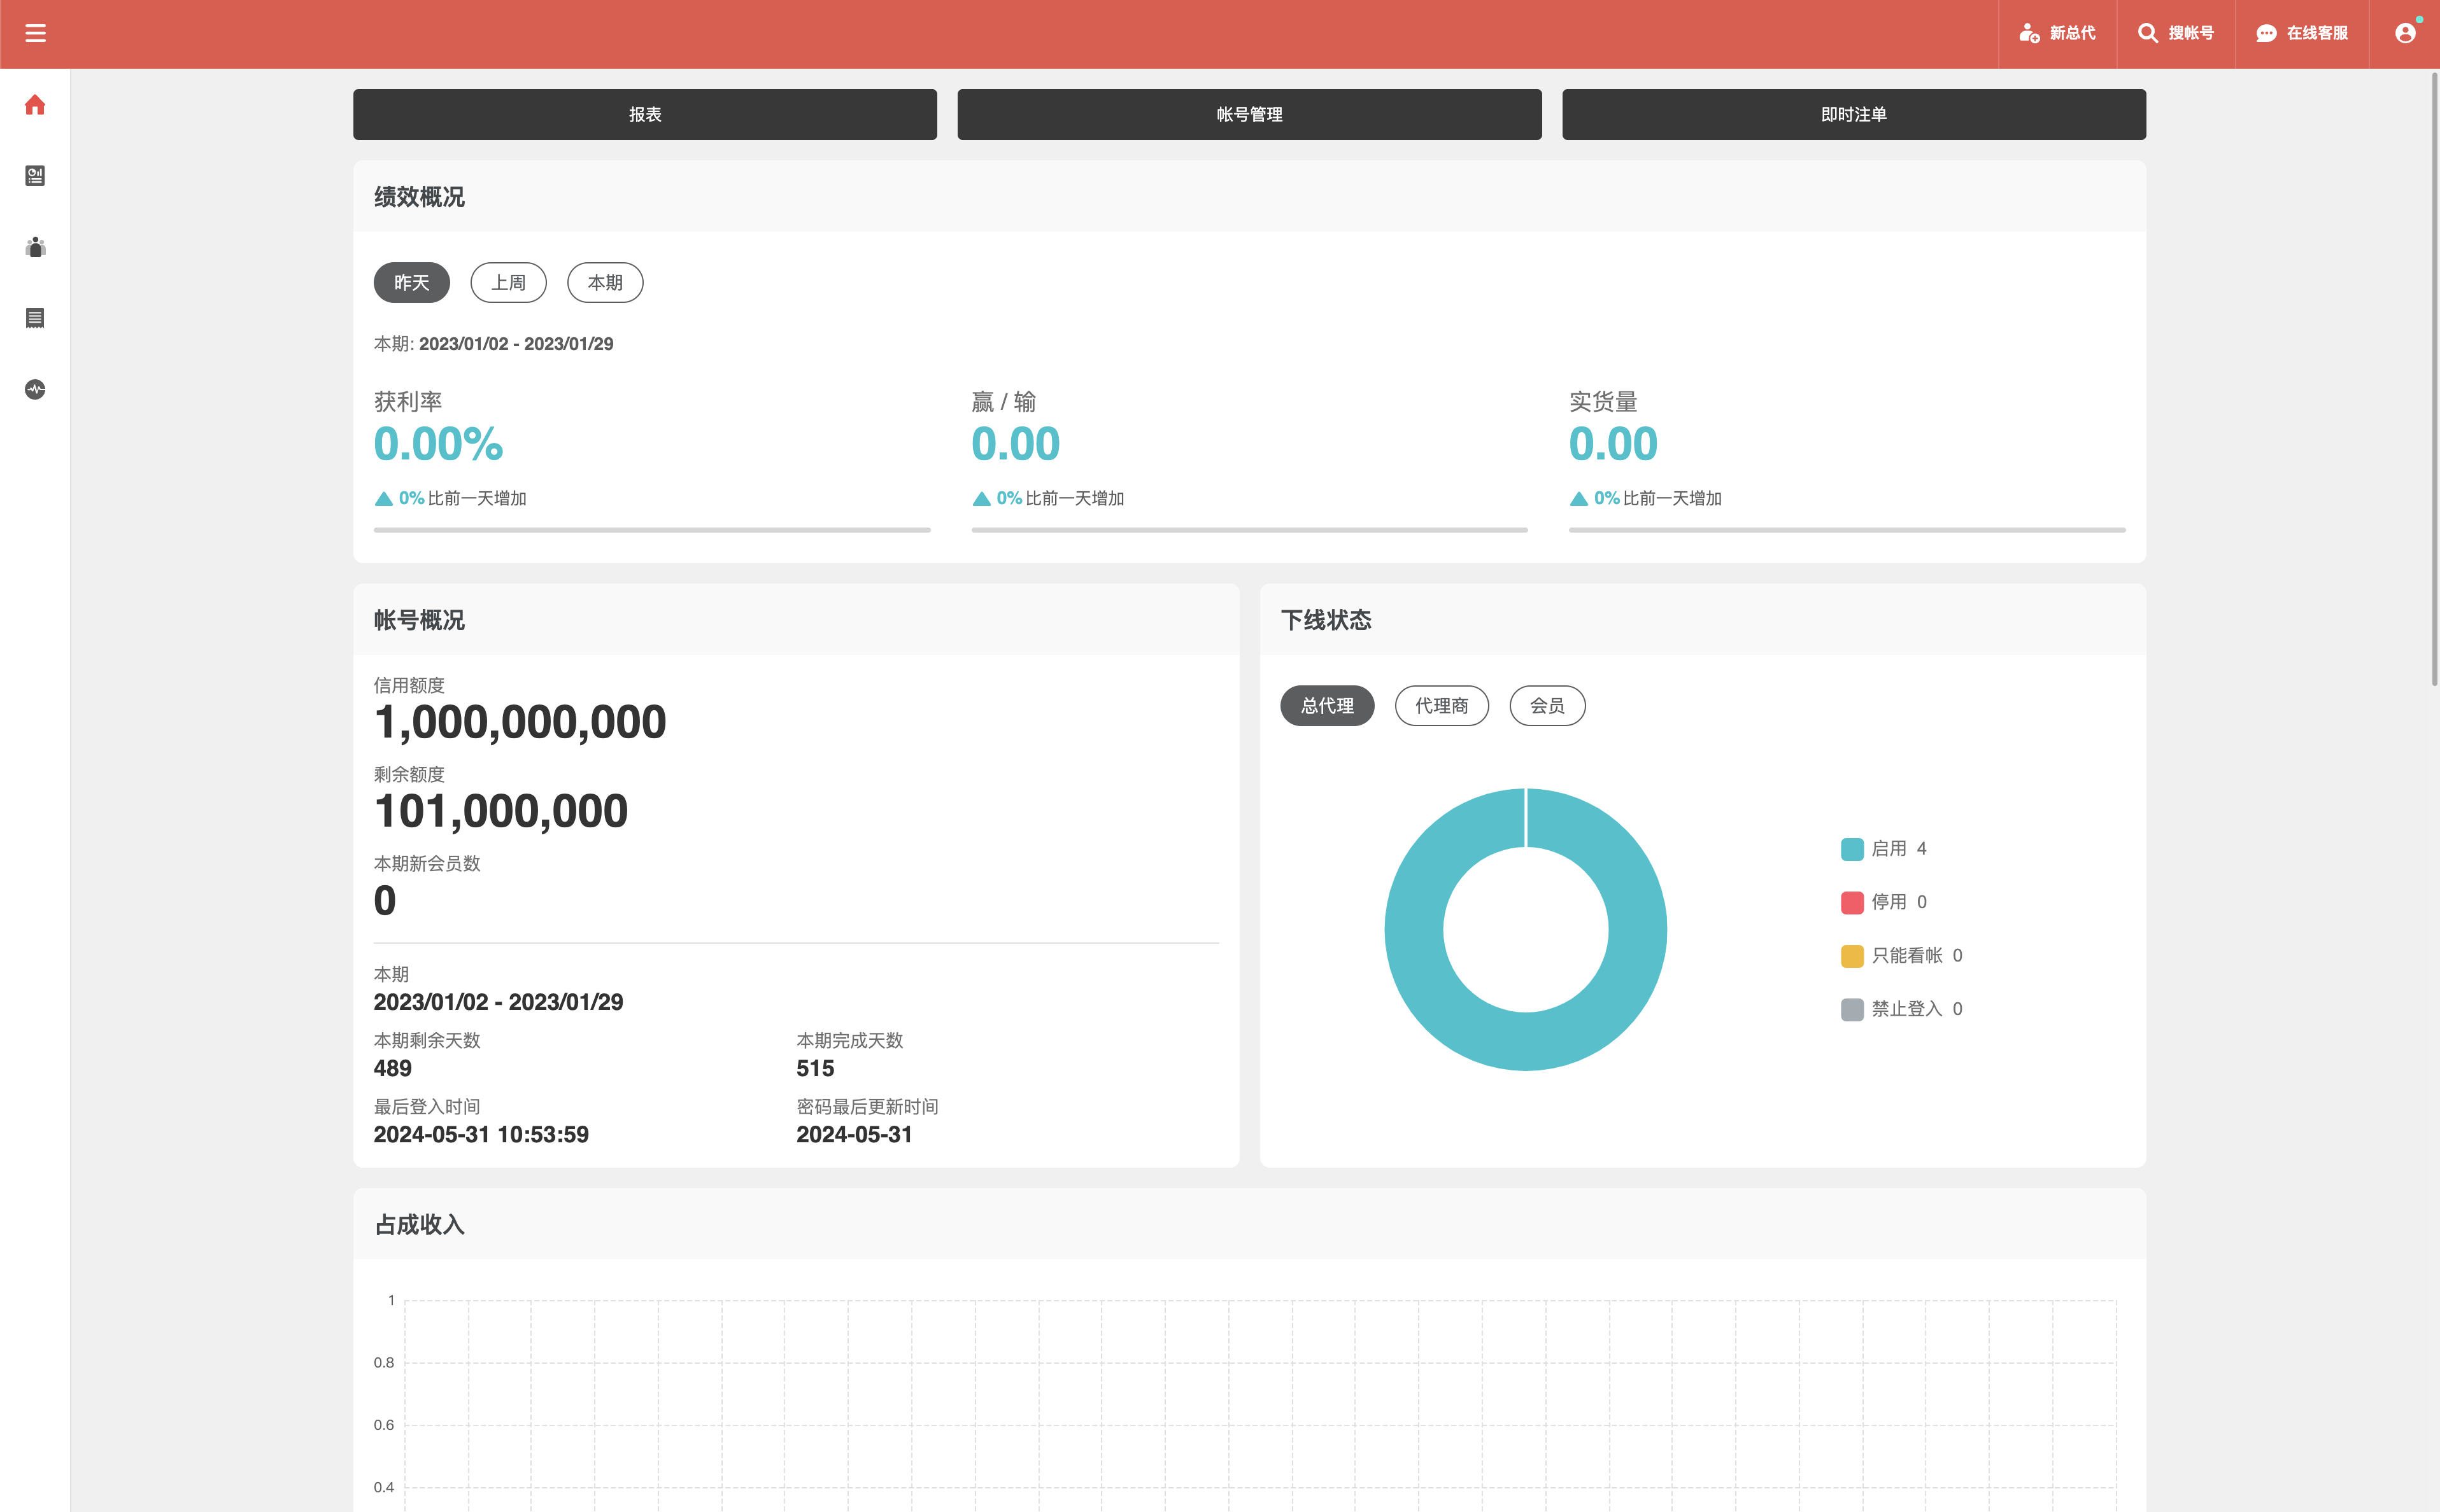The height and width of the screenshot is (1512, 2440).
Task: Click the up triangle under 赢 / 输
Action: click(981, 498)
